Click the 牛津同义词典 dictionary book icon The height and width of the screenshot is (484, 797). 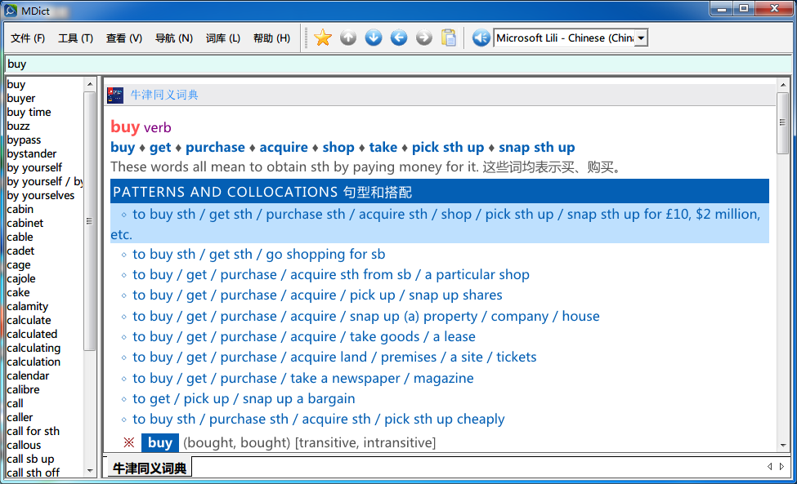(x=115, y=95)
